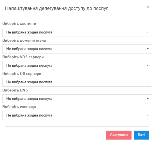Screen dimensions: 154x143
Task: Click the dialog title 'Налаштування делегування доступу'
Action: click(x=45, y=8)
